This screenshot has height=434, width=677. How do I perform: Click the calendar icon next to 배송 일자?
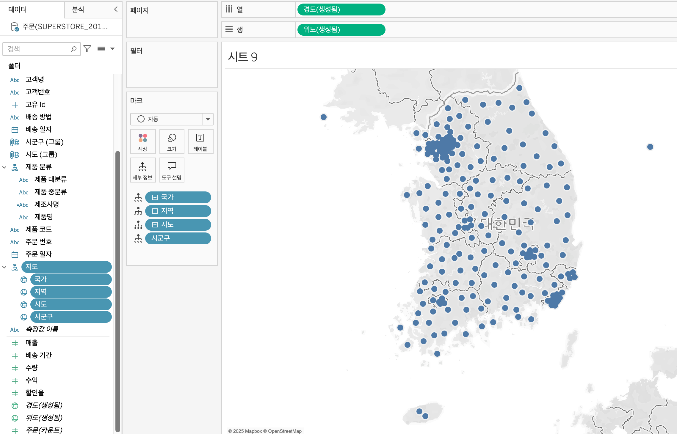pos(15,130)
